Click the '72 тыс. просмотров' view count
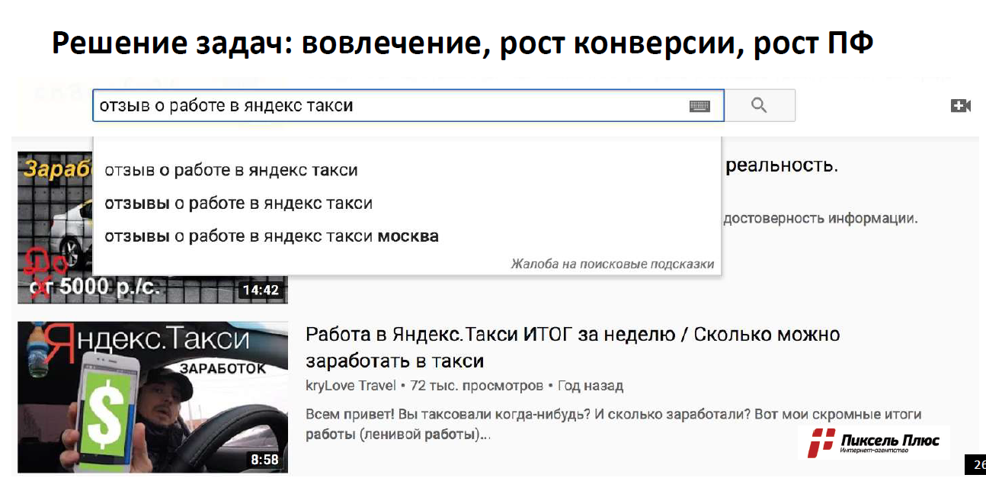 (477, 386)
